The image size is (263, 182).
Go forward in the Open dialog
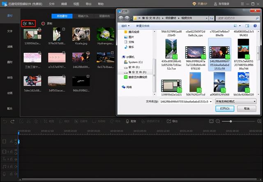pos(127,18)
